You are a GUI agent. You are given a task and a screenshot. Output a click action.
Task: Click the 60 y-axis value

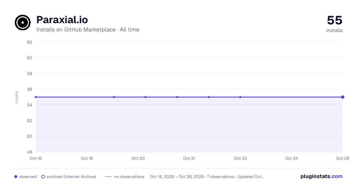click(x=29, y=58)
